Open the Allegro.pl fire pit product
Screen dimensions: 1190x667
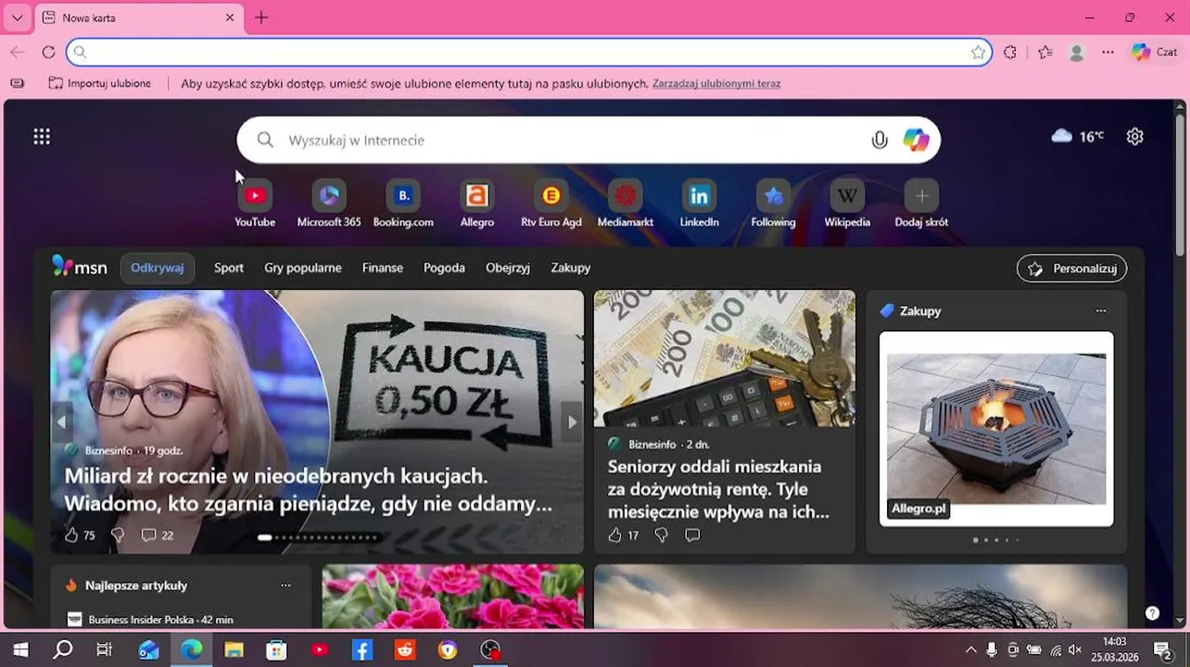pos(996,429)
